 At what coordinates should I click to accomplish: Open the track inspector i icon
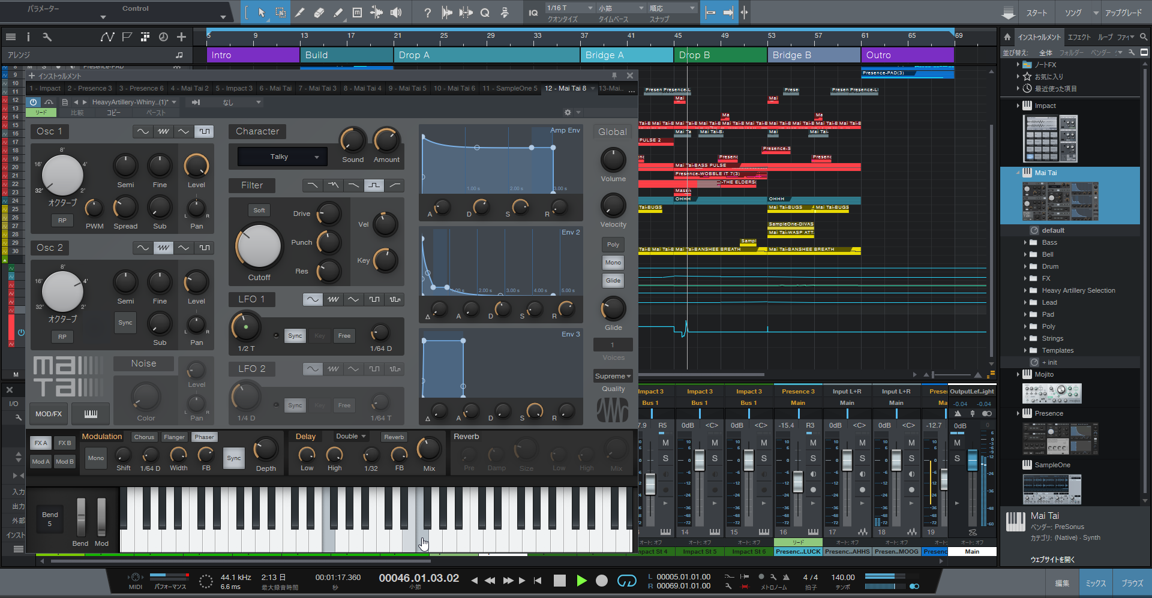(28, 37)
